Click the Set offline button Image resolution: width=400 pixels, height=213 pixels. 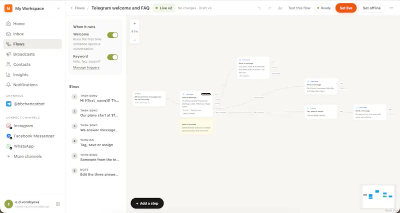click(371, 8)
